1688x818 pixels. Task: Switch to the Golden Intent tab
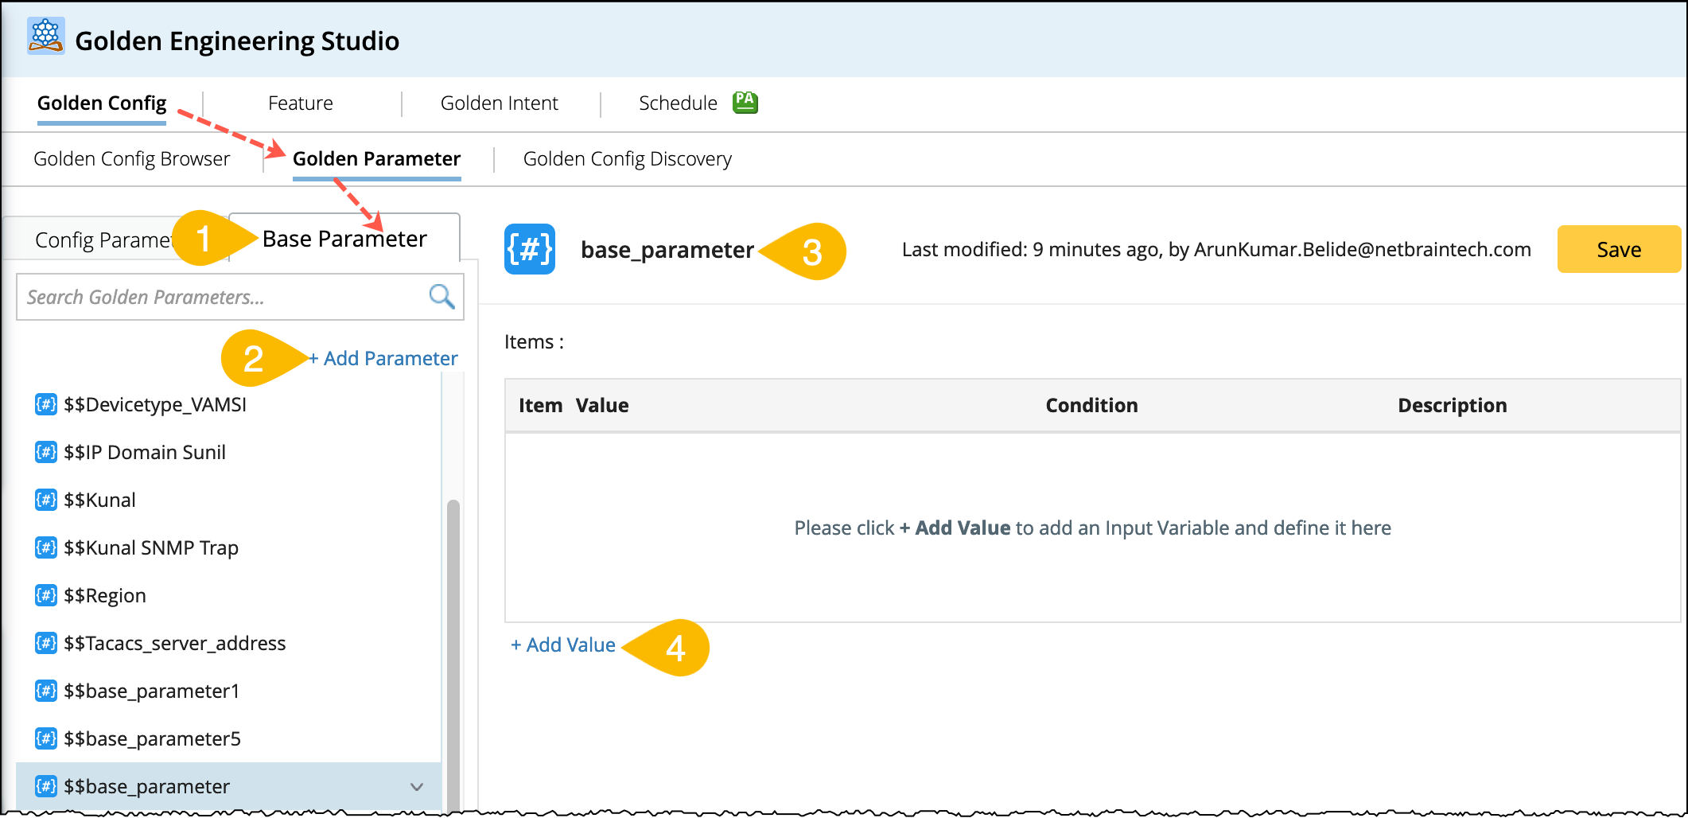click(499, 103)
